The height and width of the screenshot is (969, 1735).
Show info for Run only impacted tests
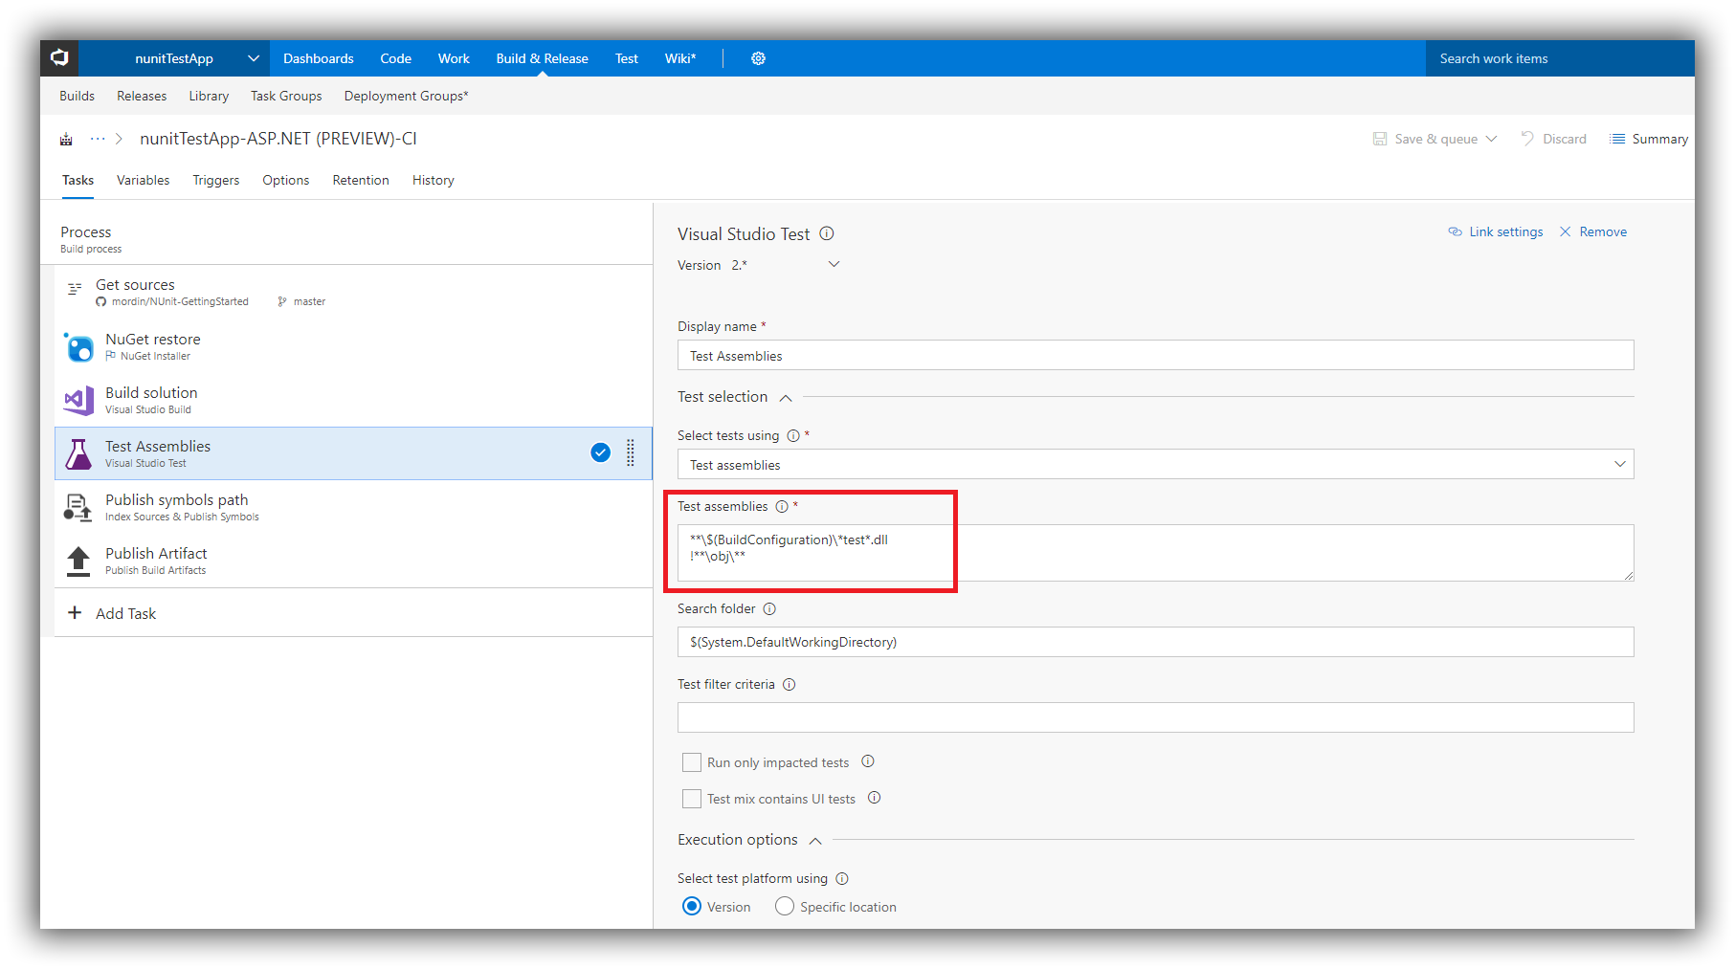868,761
